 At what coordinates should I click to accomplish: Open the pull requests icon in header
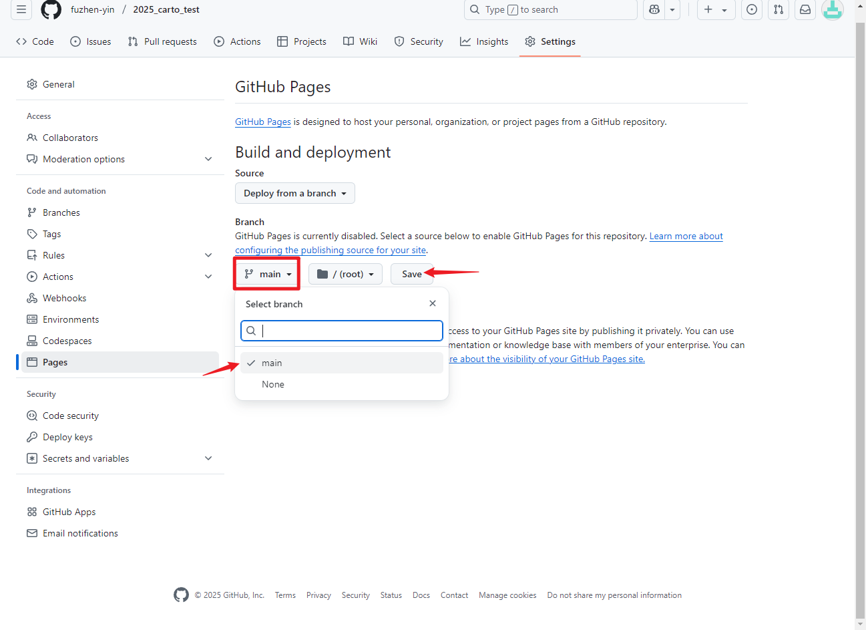tap(779, 9)
